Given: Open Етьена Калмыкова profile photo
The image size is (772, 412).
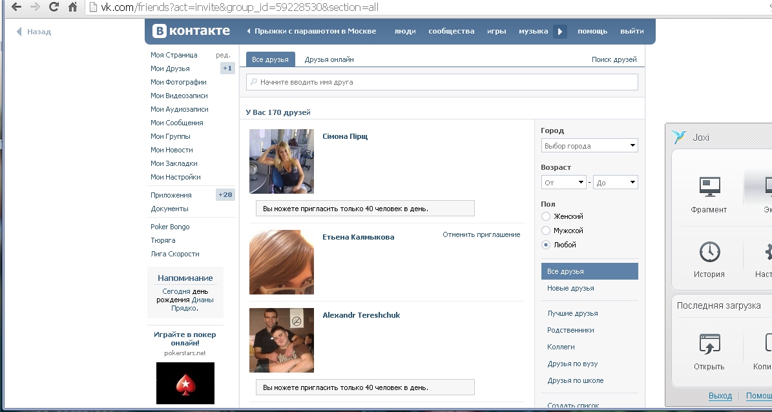Looking at the screenshot, I should [x=281, y=262].
